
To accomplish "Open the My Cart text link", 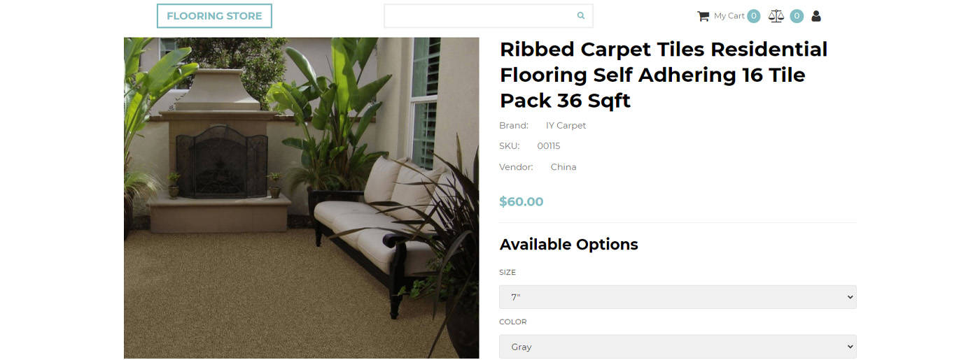I will pyautogui.click(x=729, y=16).
